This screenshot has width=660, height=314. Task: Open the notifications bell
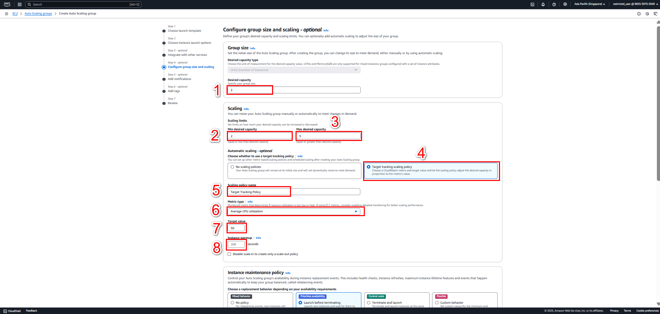coord(543,4)
